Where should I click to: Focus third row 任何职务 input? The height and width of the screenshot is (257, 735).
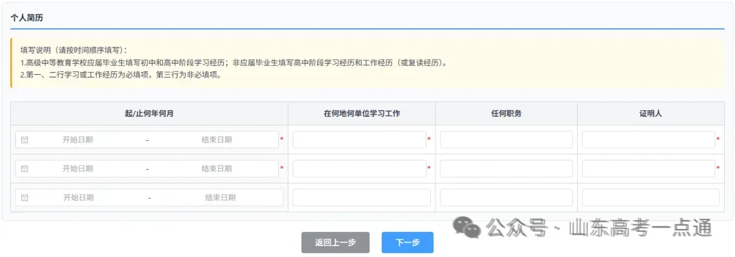tap(506, 198)
